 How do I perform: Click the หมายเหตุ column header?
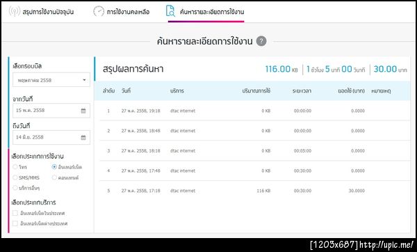click(x=381, y=91)
